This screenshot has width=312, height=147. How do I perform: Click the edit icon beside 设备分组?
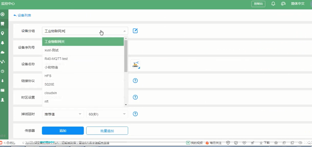[x=135, y=31]
